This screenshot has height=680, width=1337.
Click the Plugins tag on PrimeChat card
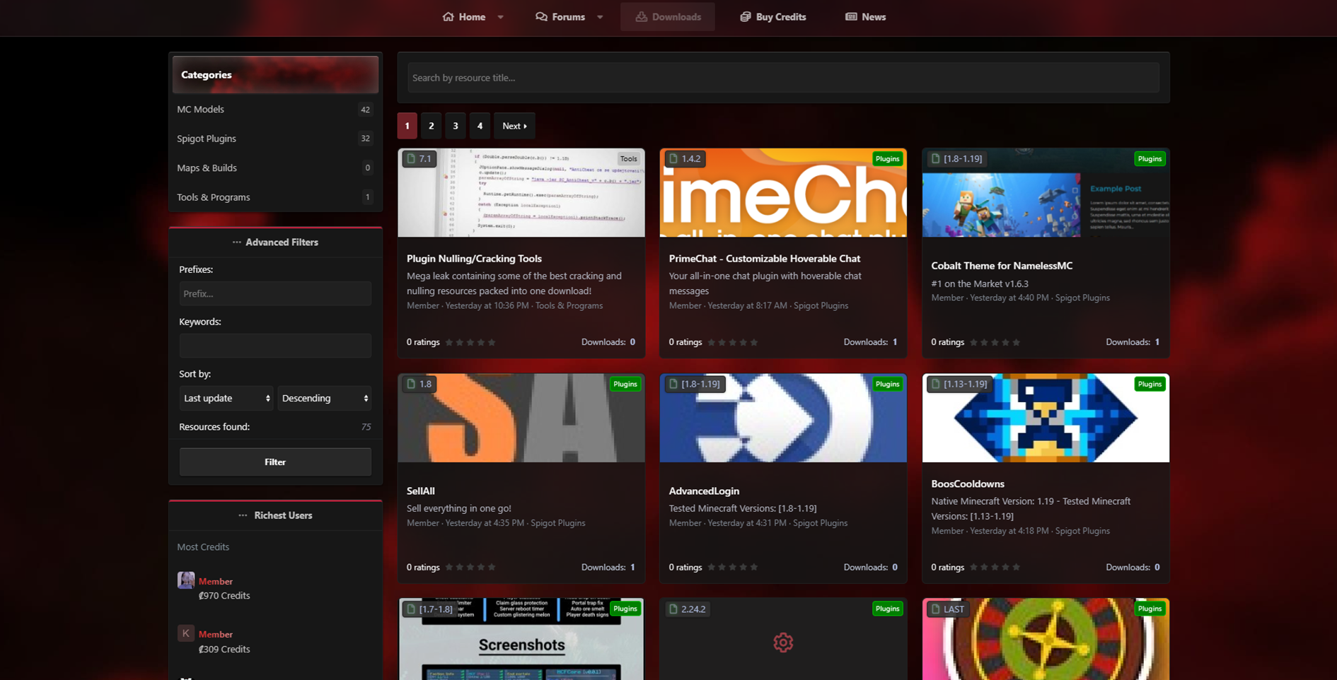[887, 159]
